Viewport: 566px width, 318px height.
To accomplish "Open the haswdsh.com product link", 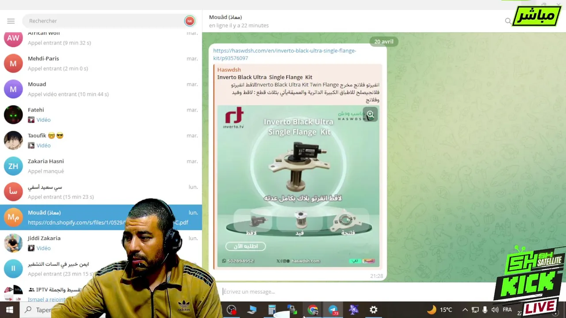I will pos(284,54).
